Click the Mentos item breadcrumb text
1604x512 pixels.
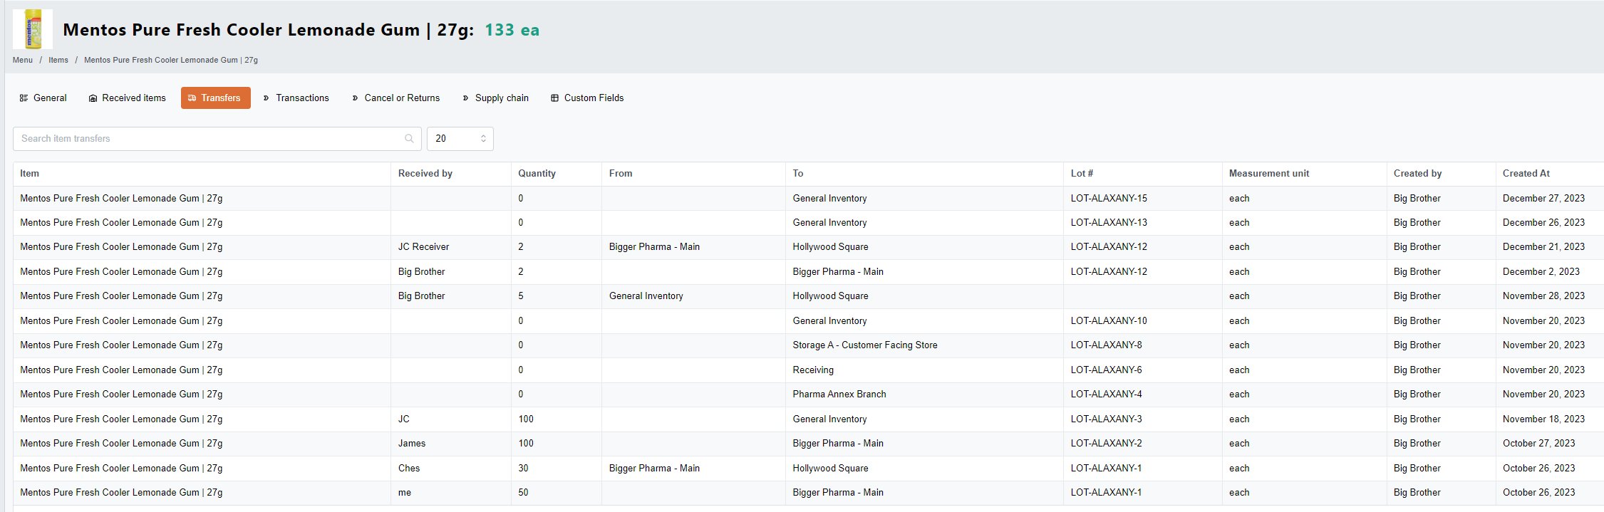point(171,60)
